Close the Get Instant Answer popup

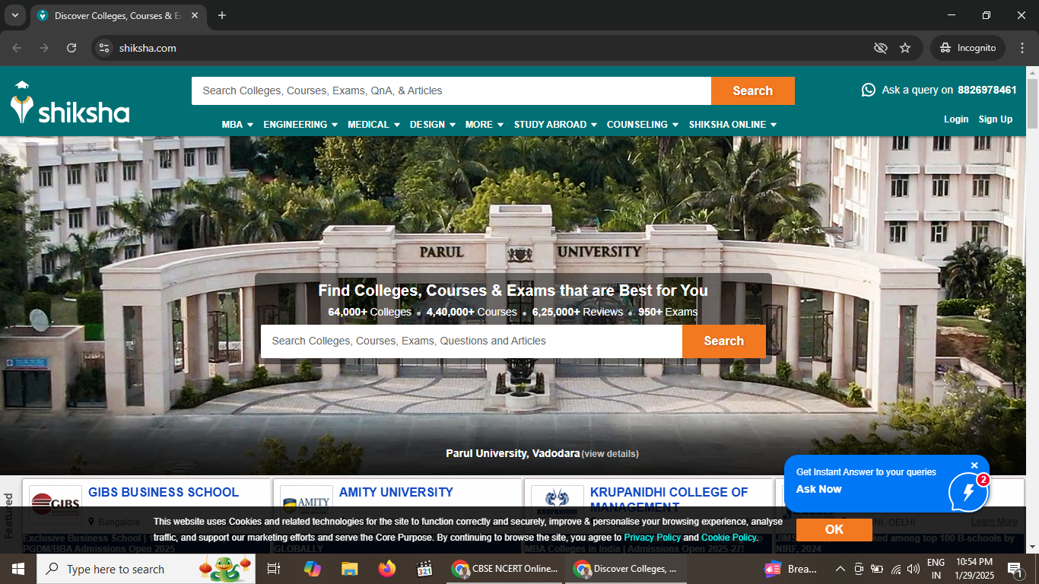[974, 465]
